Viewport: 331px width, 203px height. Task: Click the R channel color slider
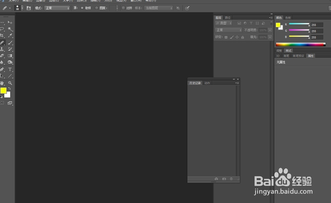coord(299,24)
